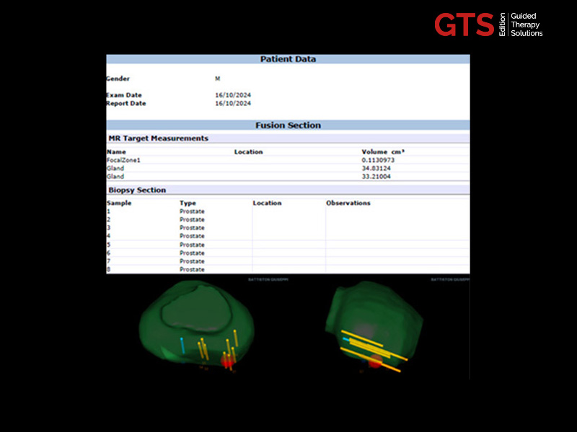577x432 pixels.
Task: Click the Guided Therapy Solutions text
Action: 527,24
